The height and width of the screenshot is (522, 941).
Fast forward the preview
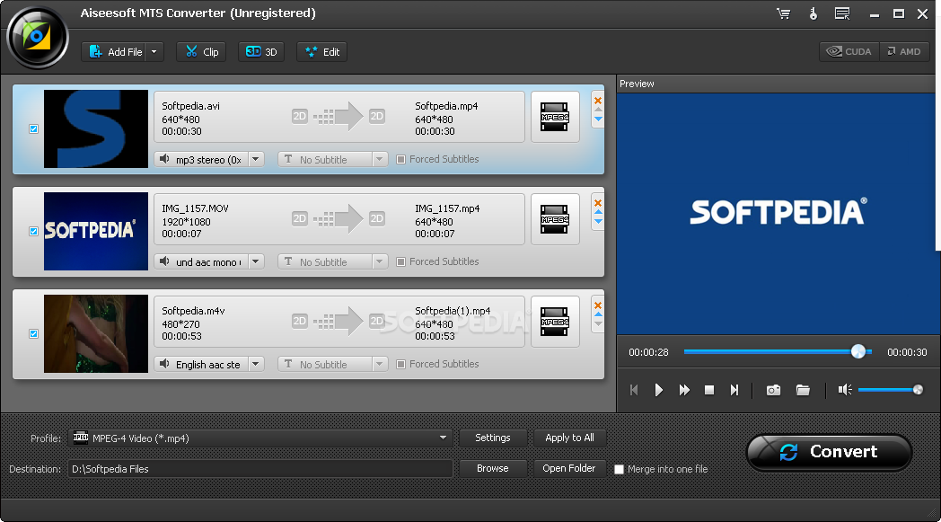(x=684, y=391)
